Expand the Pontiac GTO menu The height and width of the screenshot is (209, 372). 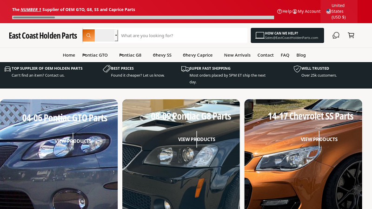[95, 55]
